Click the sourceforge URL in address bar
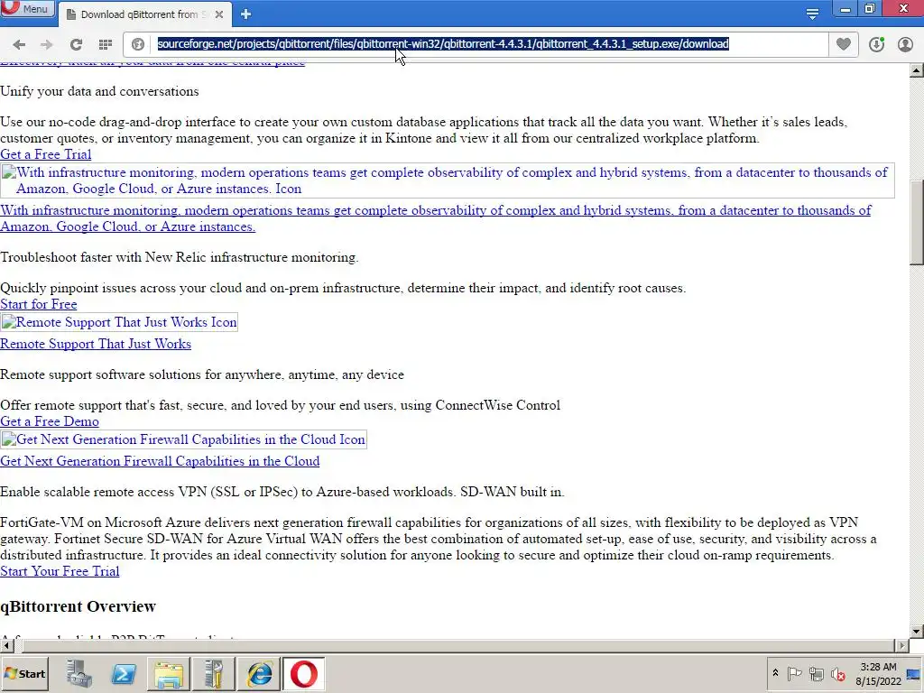Screen dimensions: 924x693 click(443, 43)
